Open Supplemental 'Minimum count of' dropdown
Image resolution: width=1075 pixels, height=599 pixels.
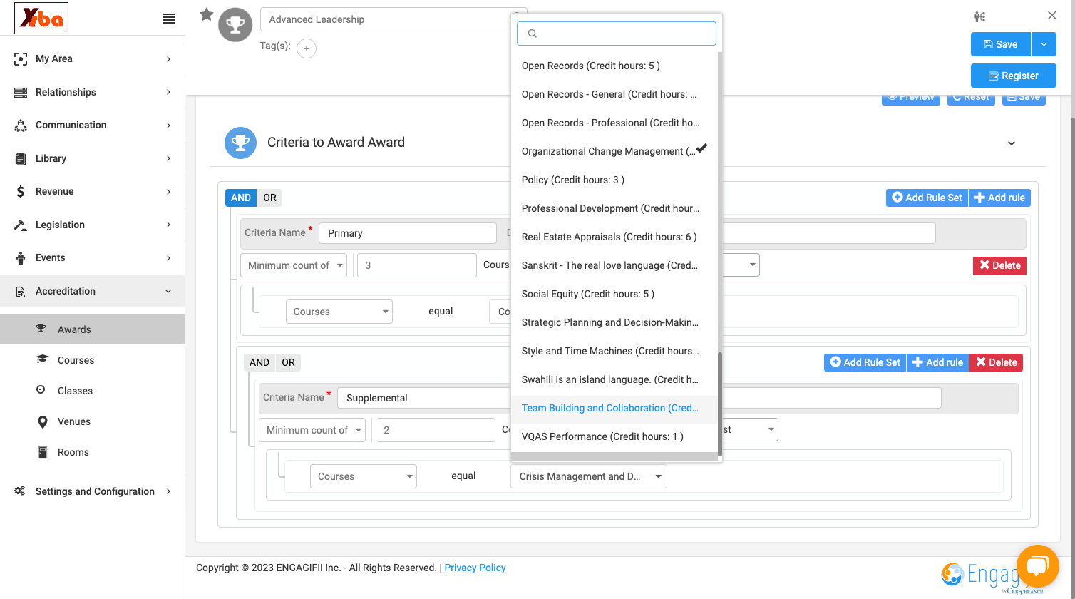312,430
